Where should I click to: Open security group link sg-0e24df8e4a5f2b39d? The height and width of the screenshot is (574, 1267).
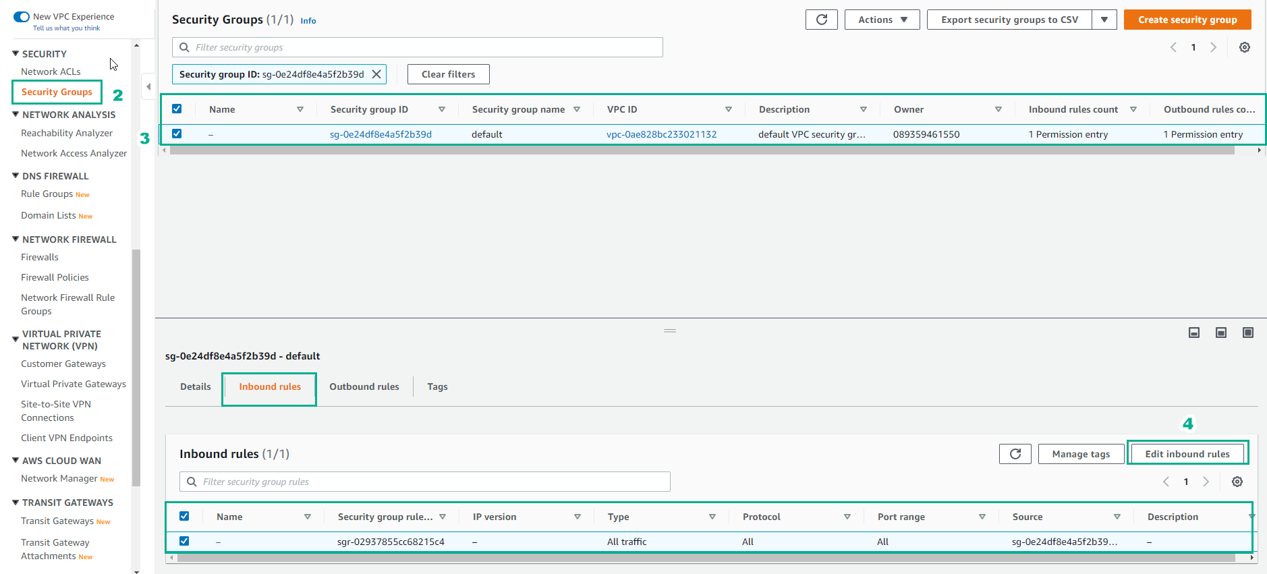[x=381, y=134]
